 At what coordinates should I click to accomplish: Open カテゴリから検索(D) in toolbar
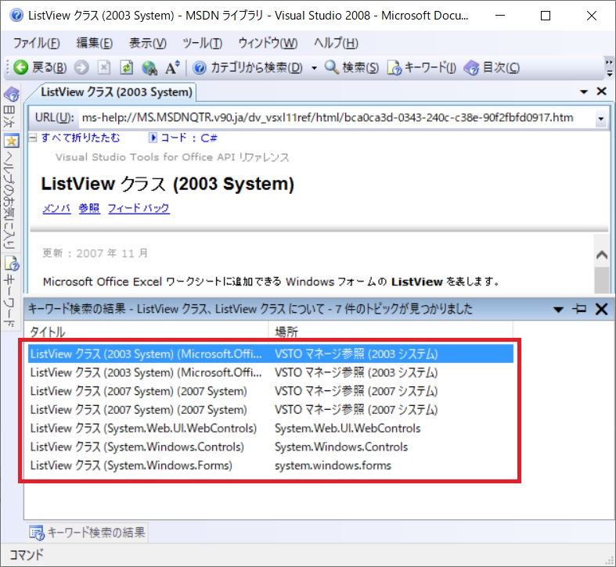[248, 67]
